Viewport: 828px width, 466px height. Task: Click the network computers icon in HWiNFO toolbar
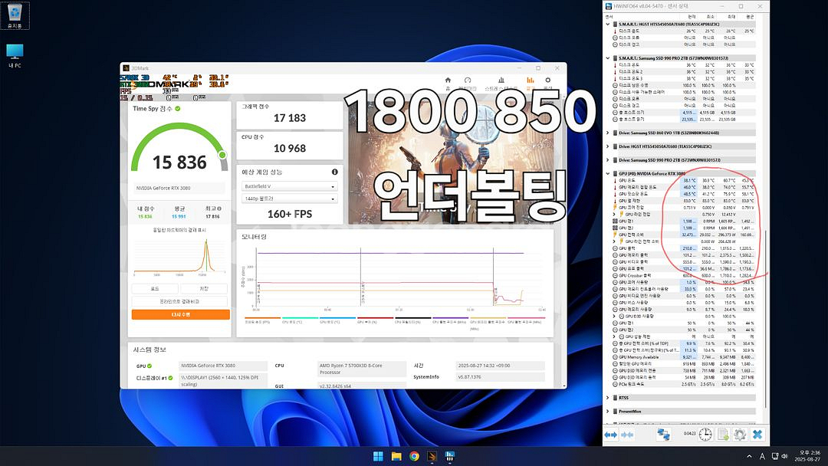663,435
